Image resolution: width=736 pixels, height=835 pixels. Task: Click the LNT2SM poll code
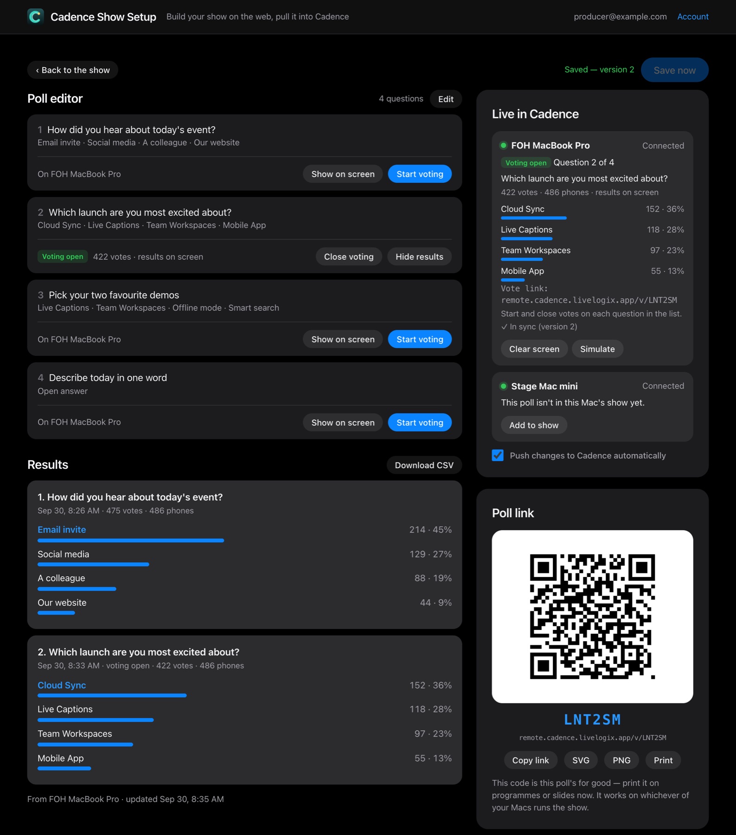pyautogui.click(x=592, y=719)
